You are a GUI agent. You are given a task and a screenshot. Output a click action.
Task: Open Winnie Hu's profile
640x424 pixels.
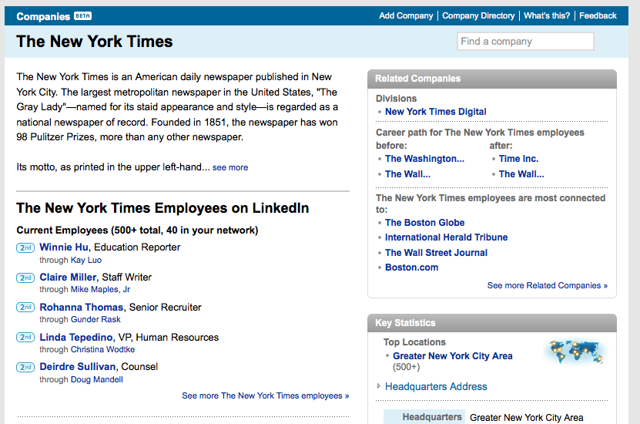64,247
